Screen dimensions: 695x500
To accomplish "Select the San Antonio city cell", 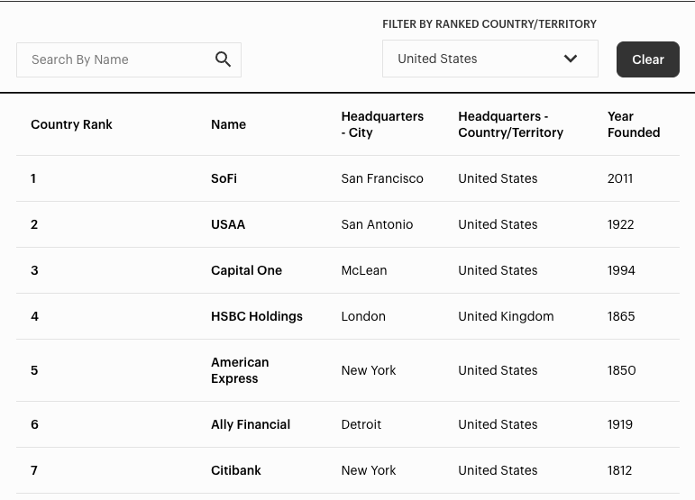I will [x=377, y=224].
